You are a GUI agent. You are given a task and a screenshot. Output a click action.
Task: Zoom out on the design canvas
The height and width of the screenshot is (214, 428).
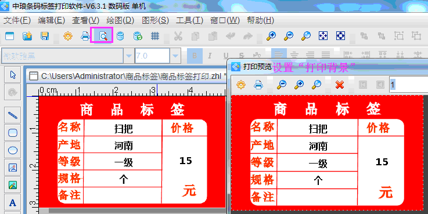tap(289, 36)
